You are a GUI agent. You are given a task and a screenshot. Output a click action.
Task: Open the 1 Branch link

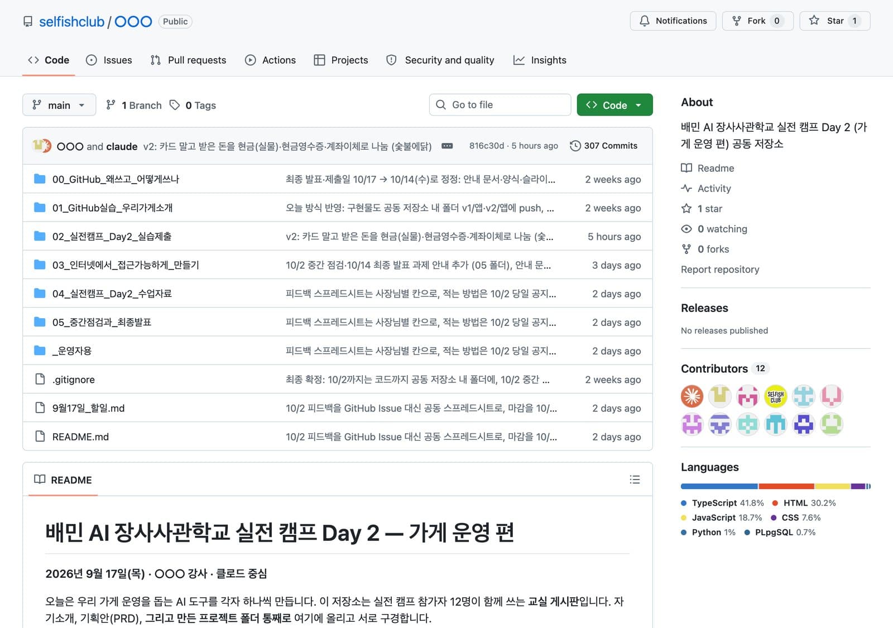point(134,105)
